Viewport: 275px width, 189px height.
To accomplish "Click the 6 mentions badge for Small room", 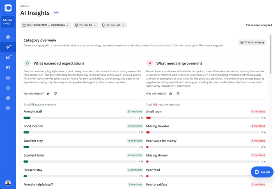I will point(258,111).
